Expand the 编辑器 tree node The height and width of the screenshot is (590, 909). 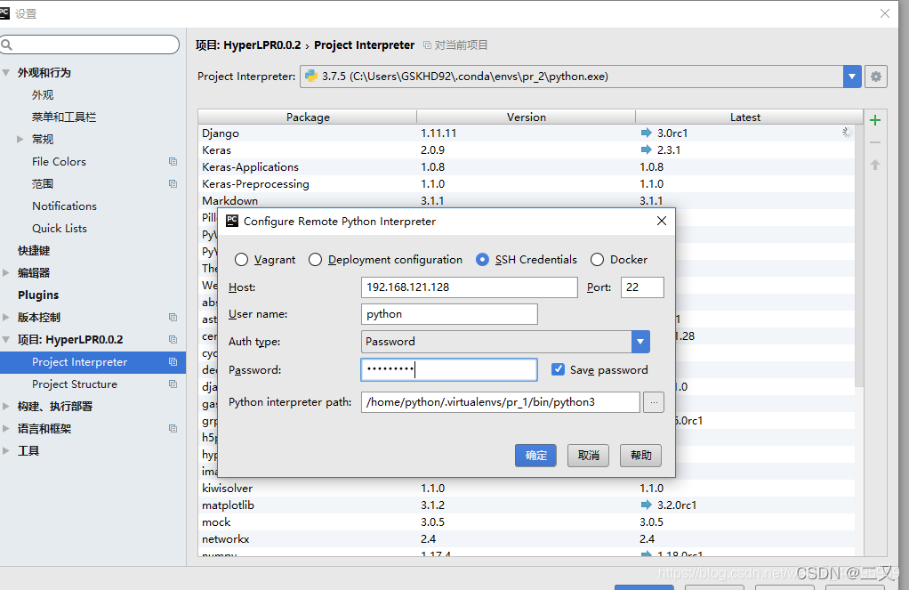pyautogui.click(x=6, y=272)
